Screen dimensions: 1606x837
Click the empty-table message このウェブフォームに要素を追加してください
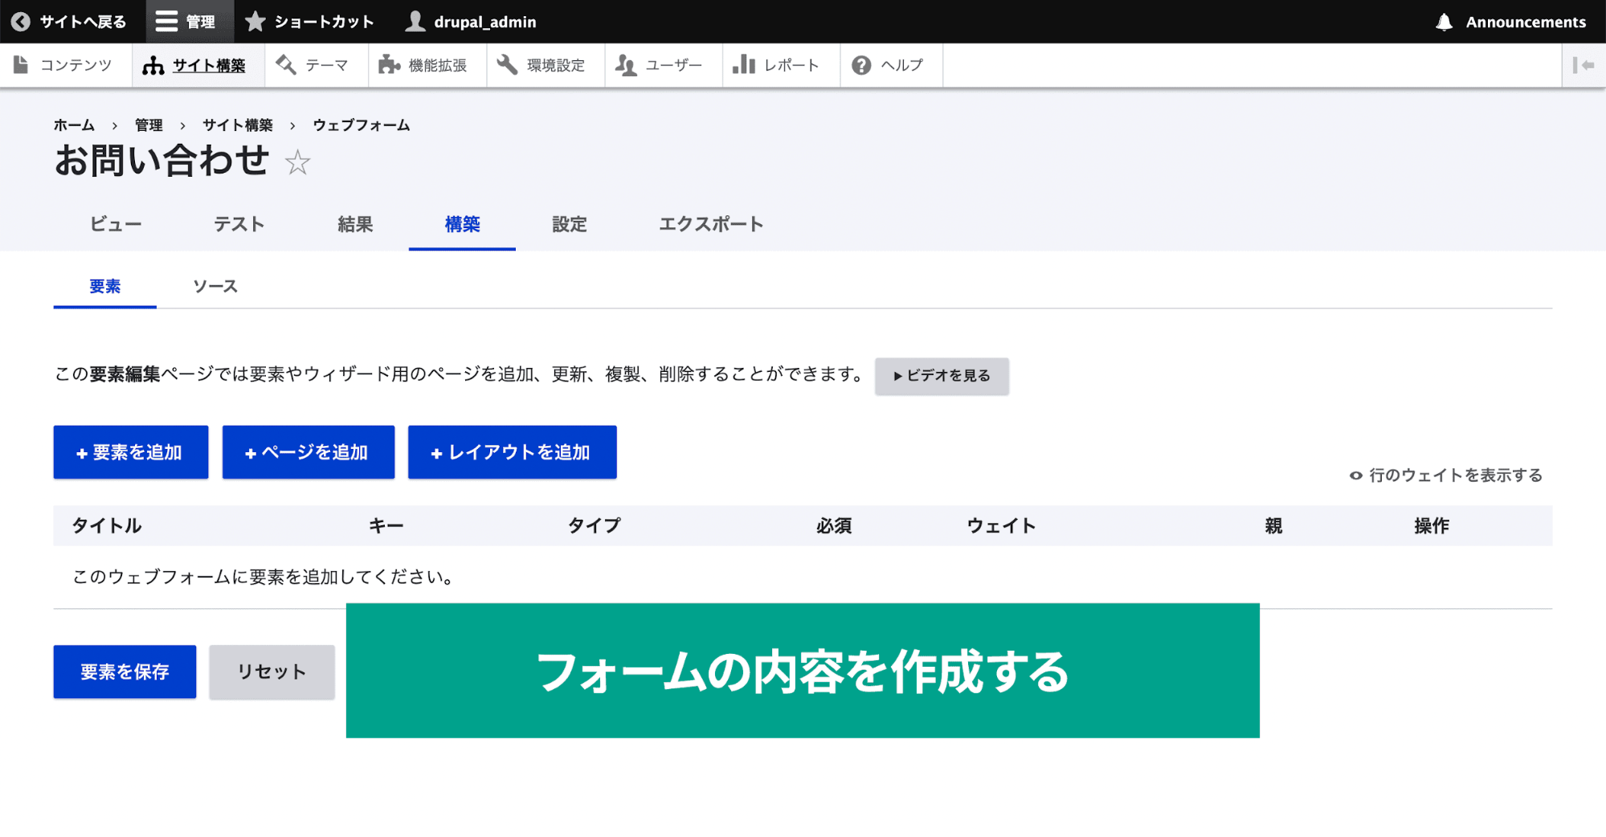[263, 577]
